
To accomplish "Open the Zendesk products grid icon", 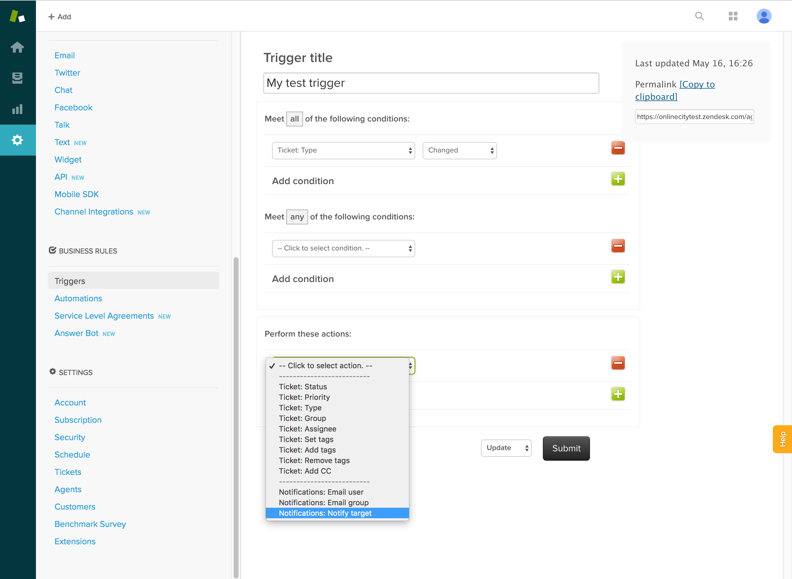I will 733,16.
